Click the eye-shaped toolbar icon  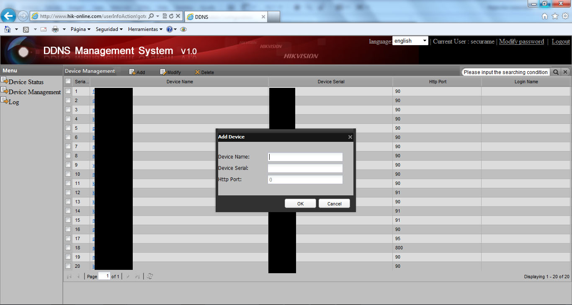tap(183, 29)
